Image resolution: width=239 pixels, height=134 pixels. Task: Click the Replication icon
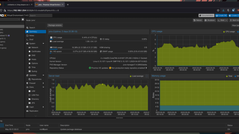tap(27, 111)
